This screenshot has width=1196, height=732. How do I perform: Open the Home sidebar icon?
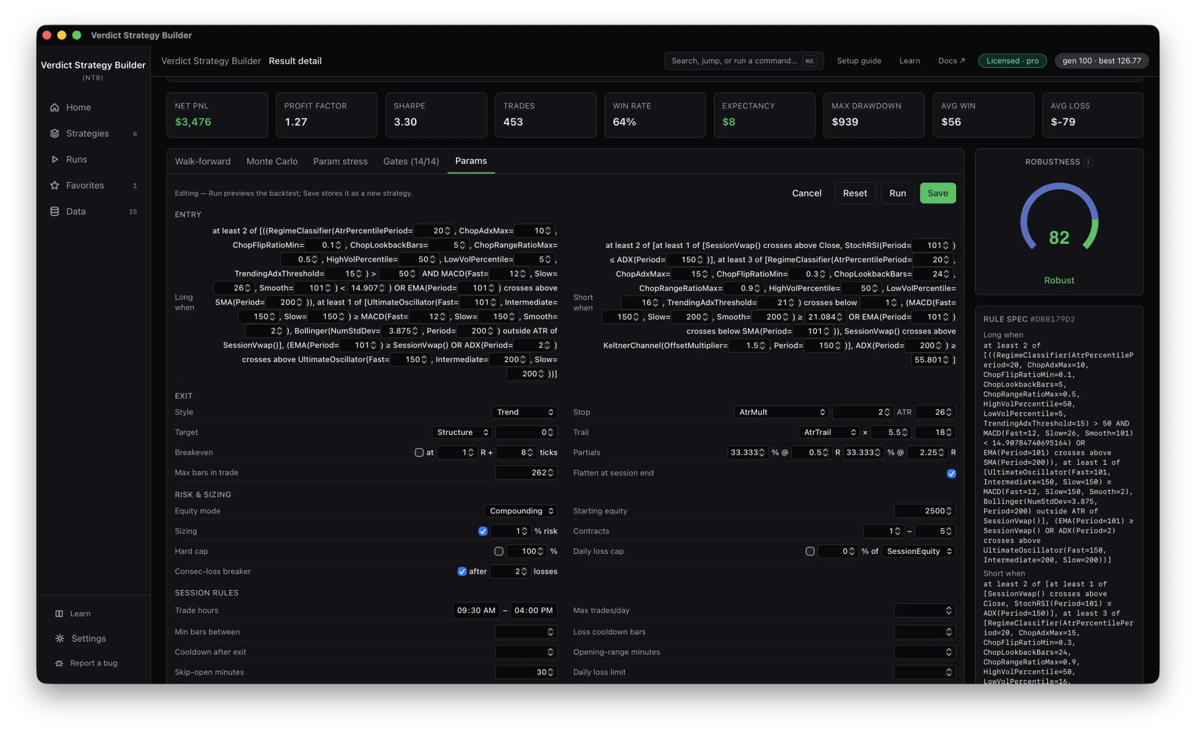[x=55, y=107]
